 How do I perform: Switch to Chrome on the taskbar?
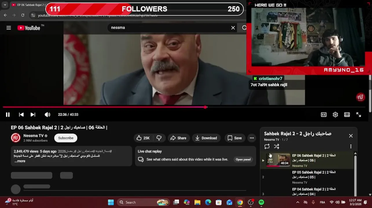click(240, 203)
